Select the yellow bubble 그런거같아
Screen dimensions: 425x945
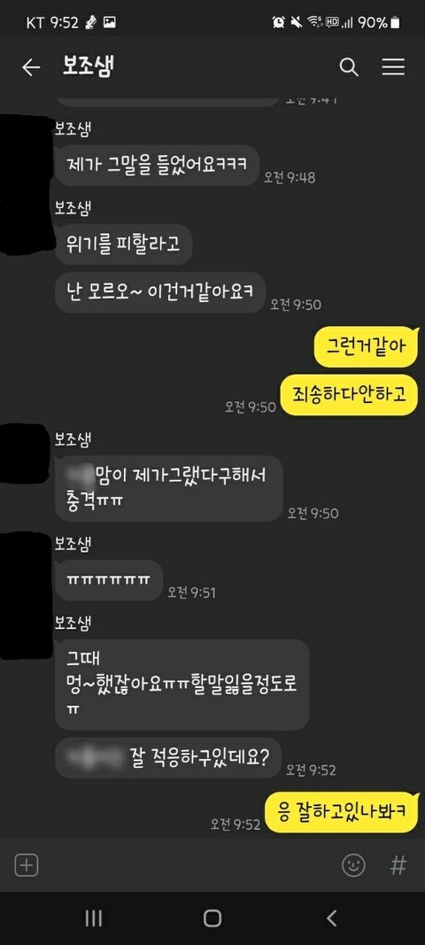[x=366, y=346]
